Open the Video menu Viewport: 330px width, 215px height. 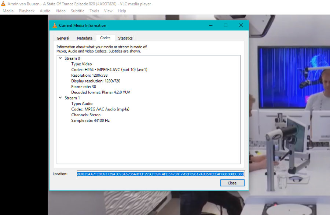tap(60, 11)
